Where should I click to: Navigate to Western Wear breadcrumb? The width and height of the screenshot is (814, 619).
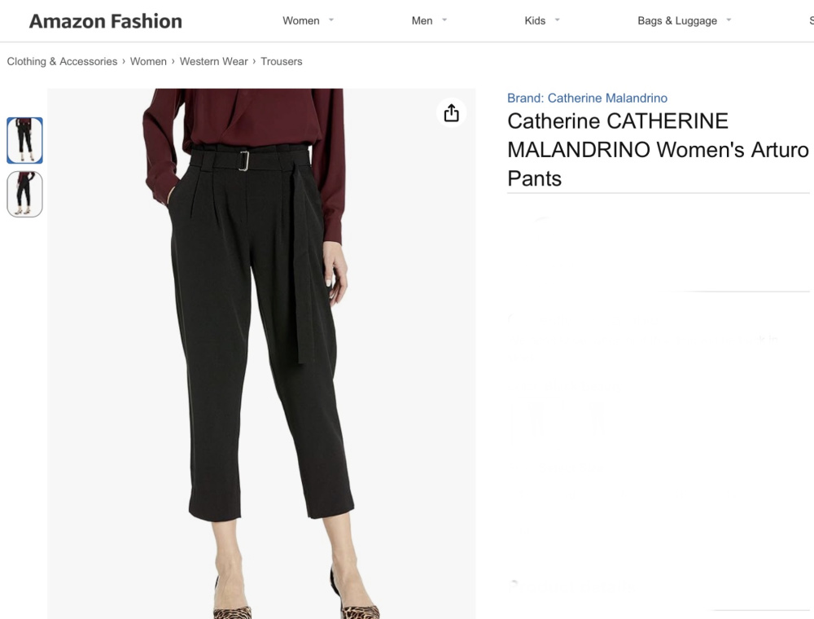click(213, 62)
